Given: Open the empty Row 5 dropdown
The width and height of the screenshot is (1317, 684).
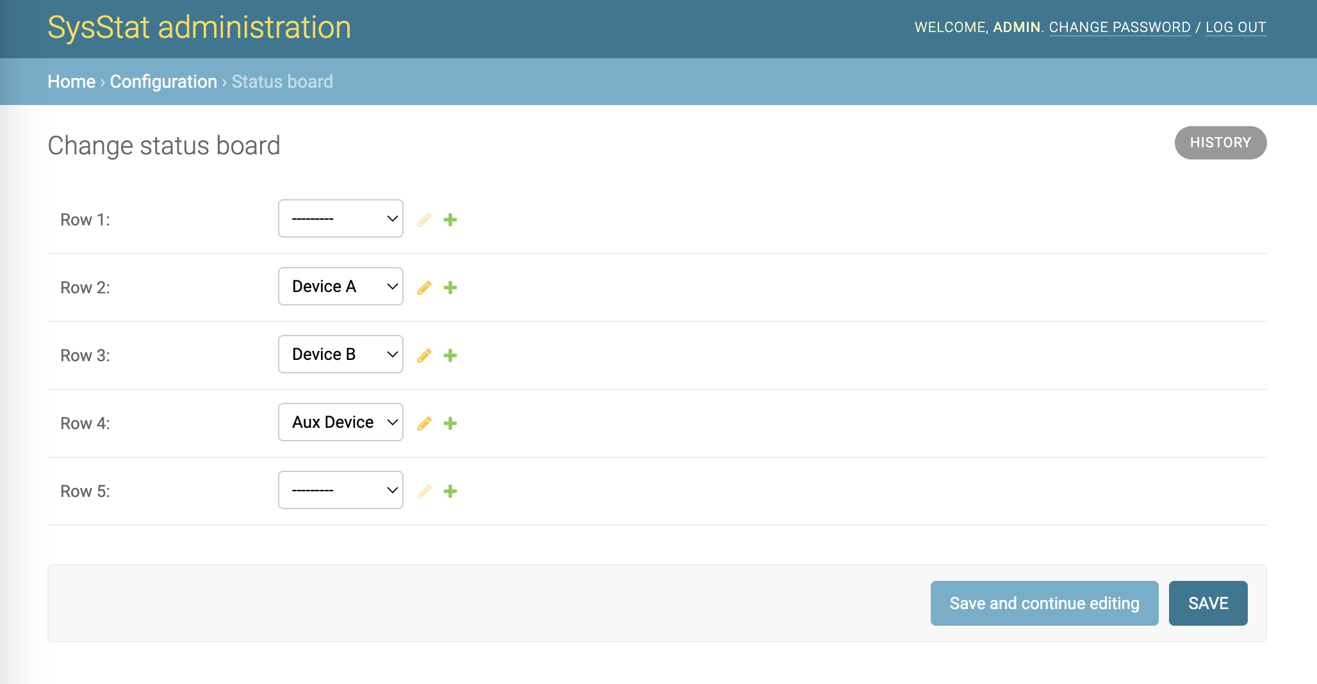Looking at the screenshot, I should click(x=340, y=490).
